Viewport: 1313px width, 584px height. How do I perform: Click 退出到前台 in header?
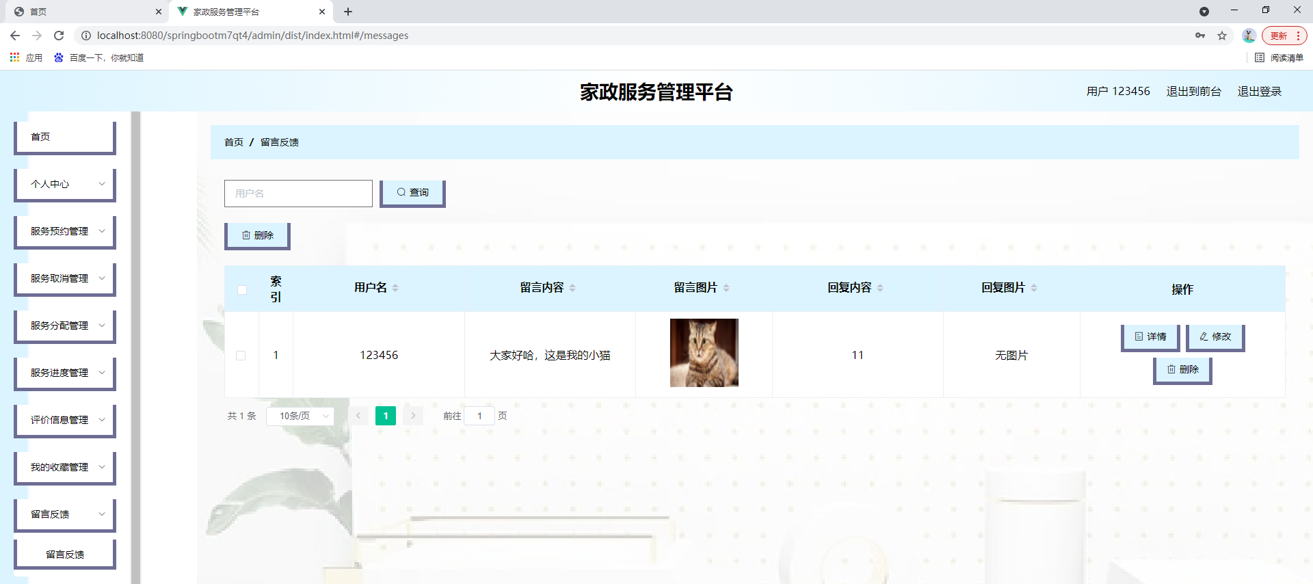coord(1193,91)
